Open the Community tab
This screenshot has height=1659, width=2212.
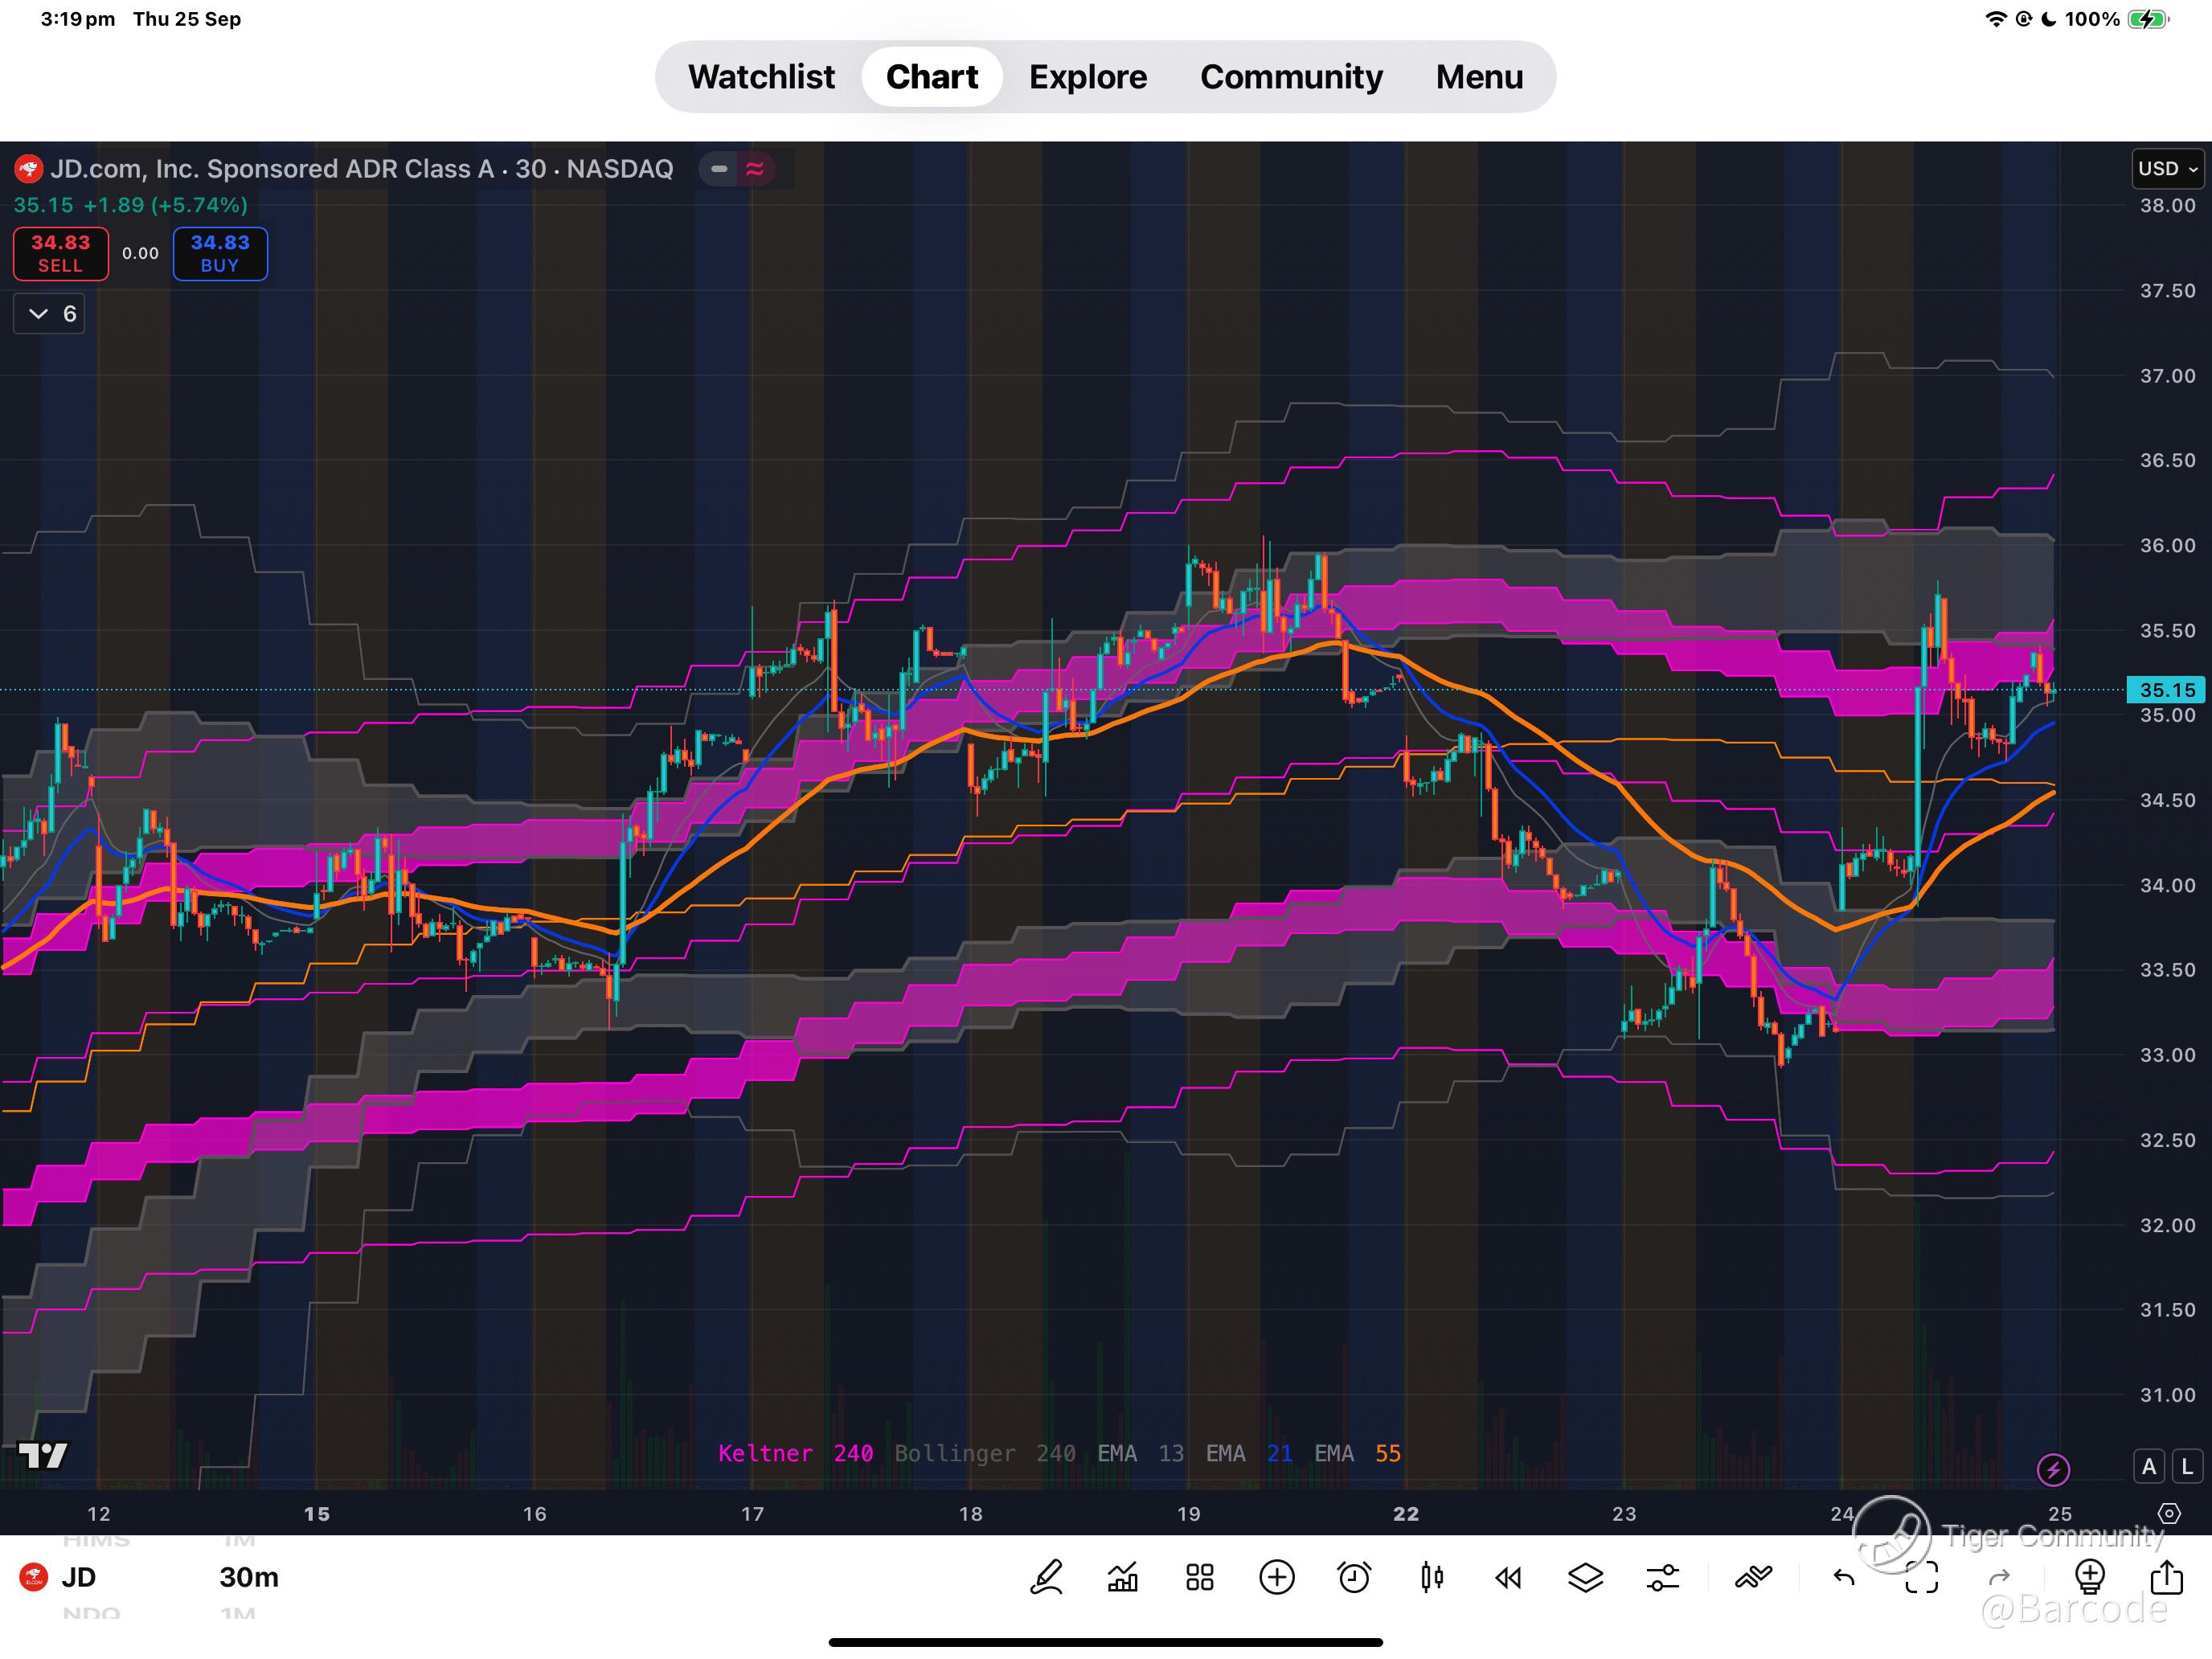tap(1291, 77)
